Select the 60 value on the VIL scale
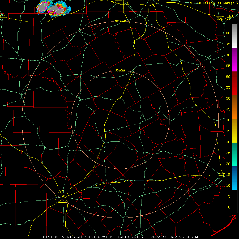The image size is (239, 239). coord(228,77)
